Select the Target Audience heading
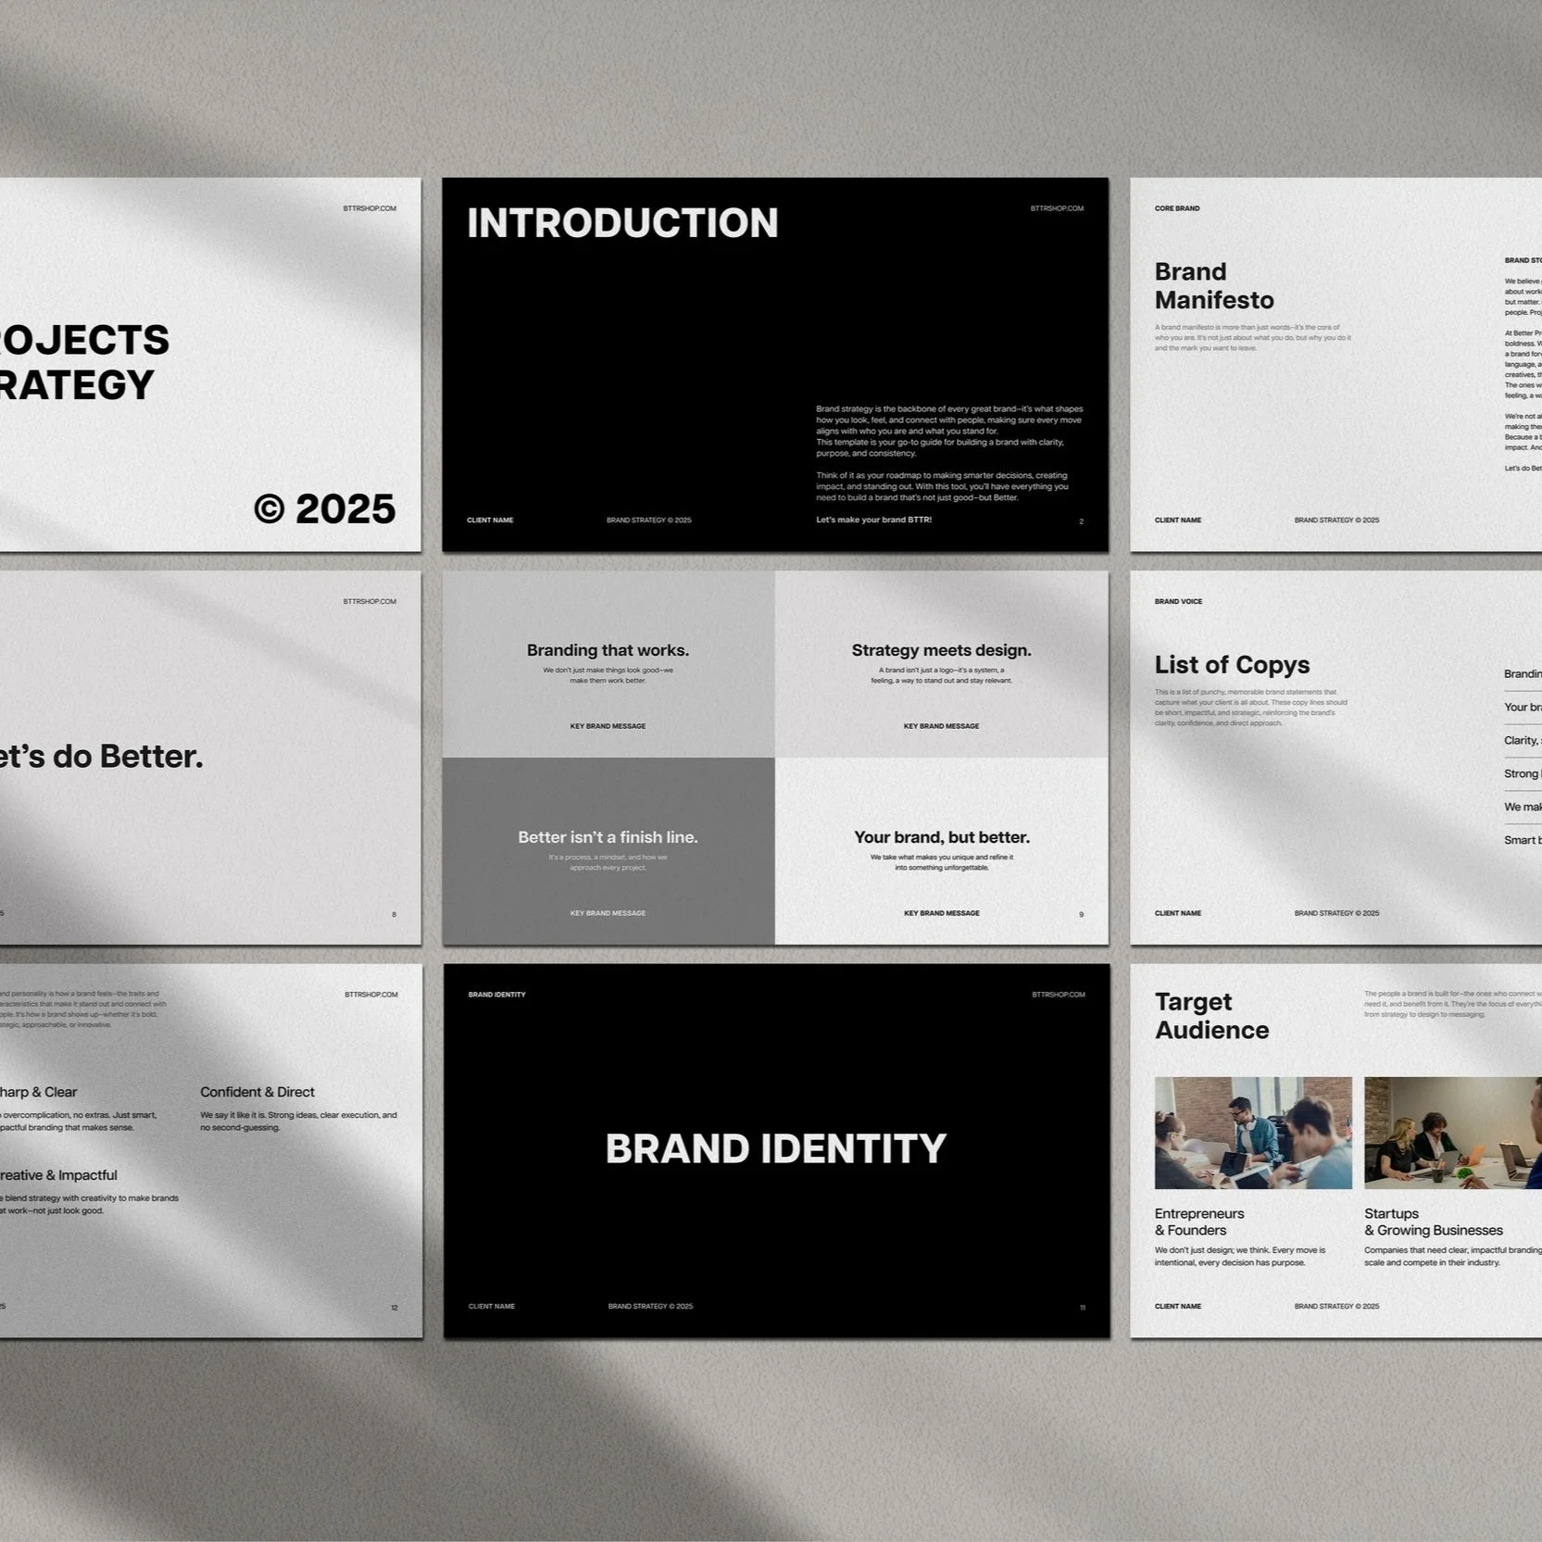 click(1211, 1016)
